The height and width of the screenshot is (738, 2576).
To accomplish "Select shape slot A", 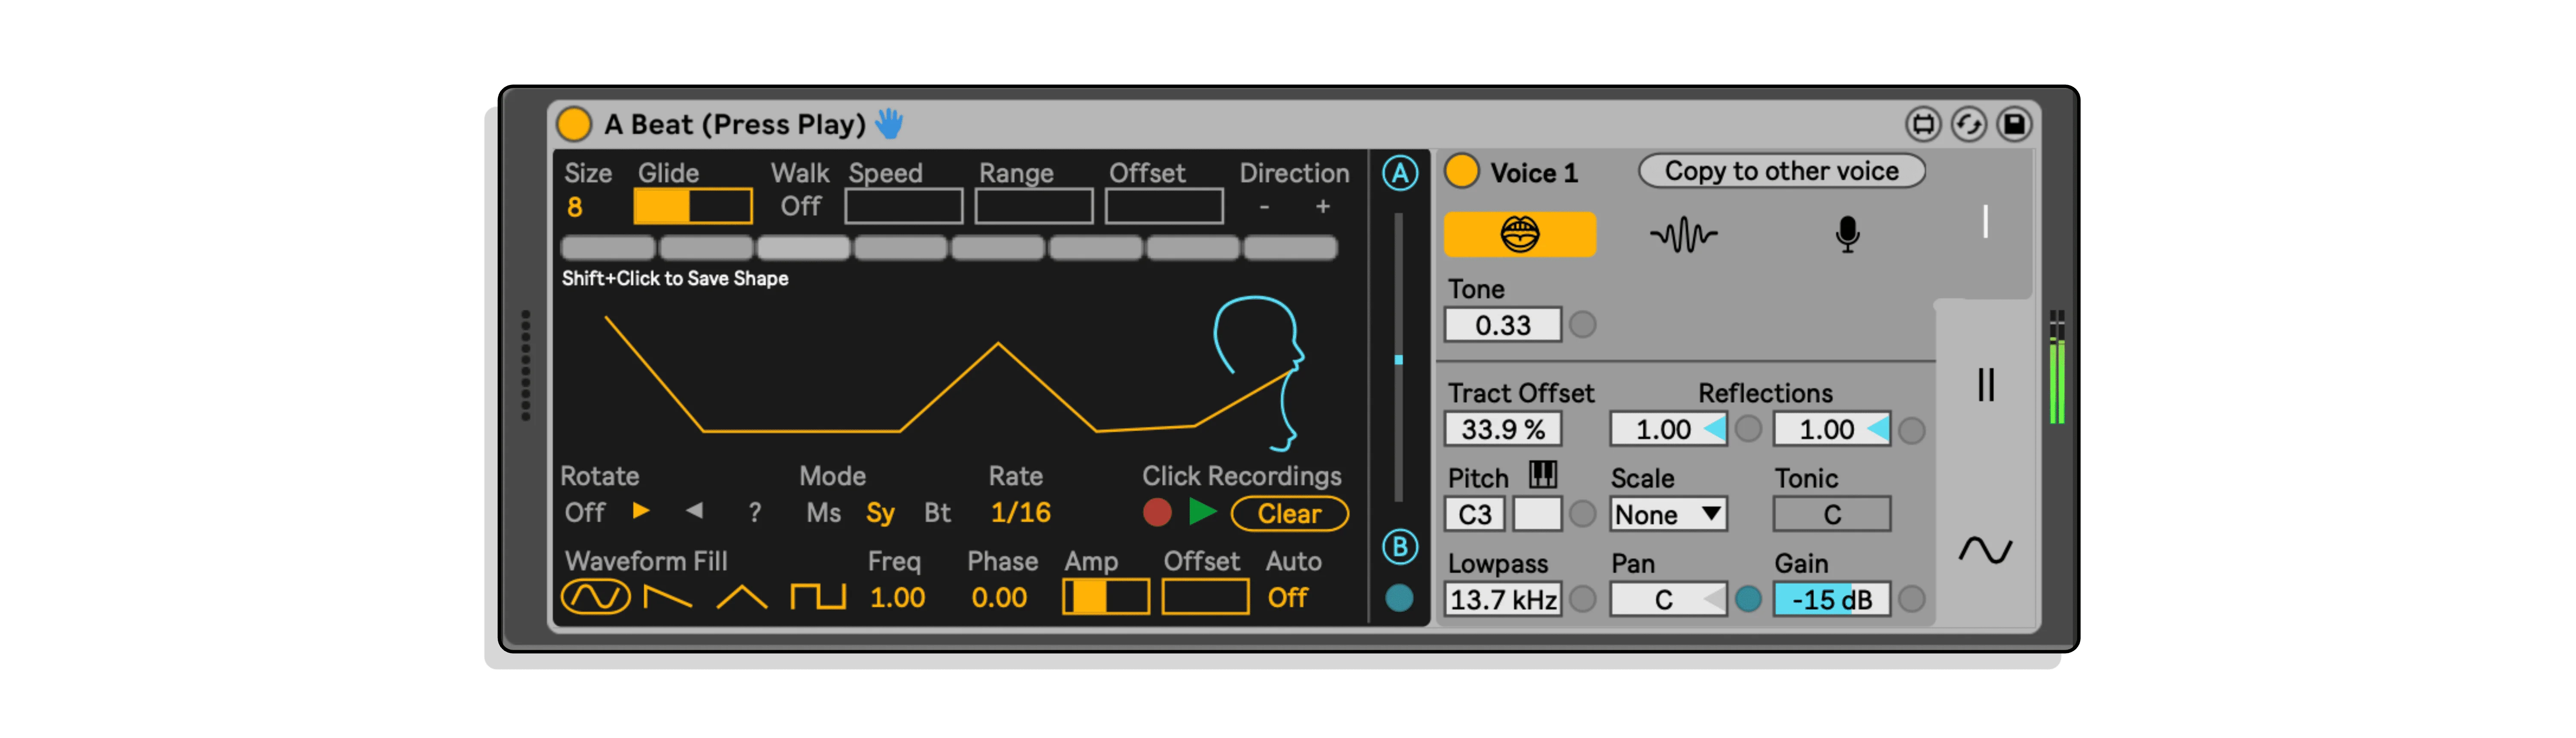I will click(1400, 173).
